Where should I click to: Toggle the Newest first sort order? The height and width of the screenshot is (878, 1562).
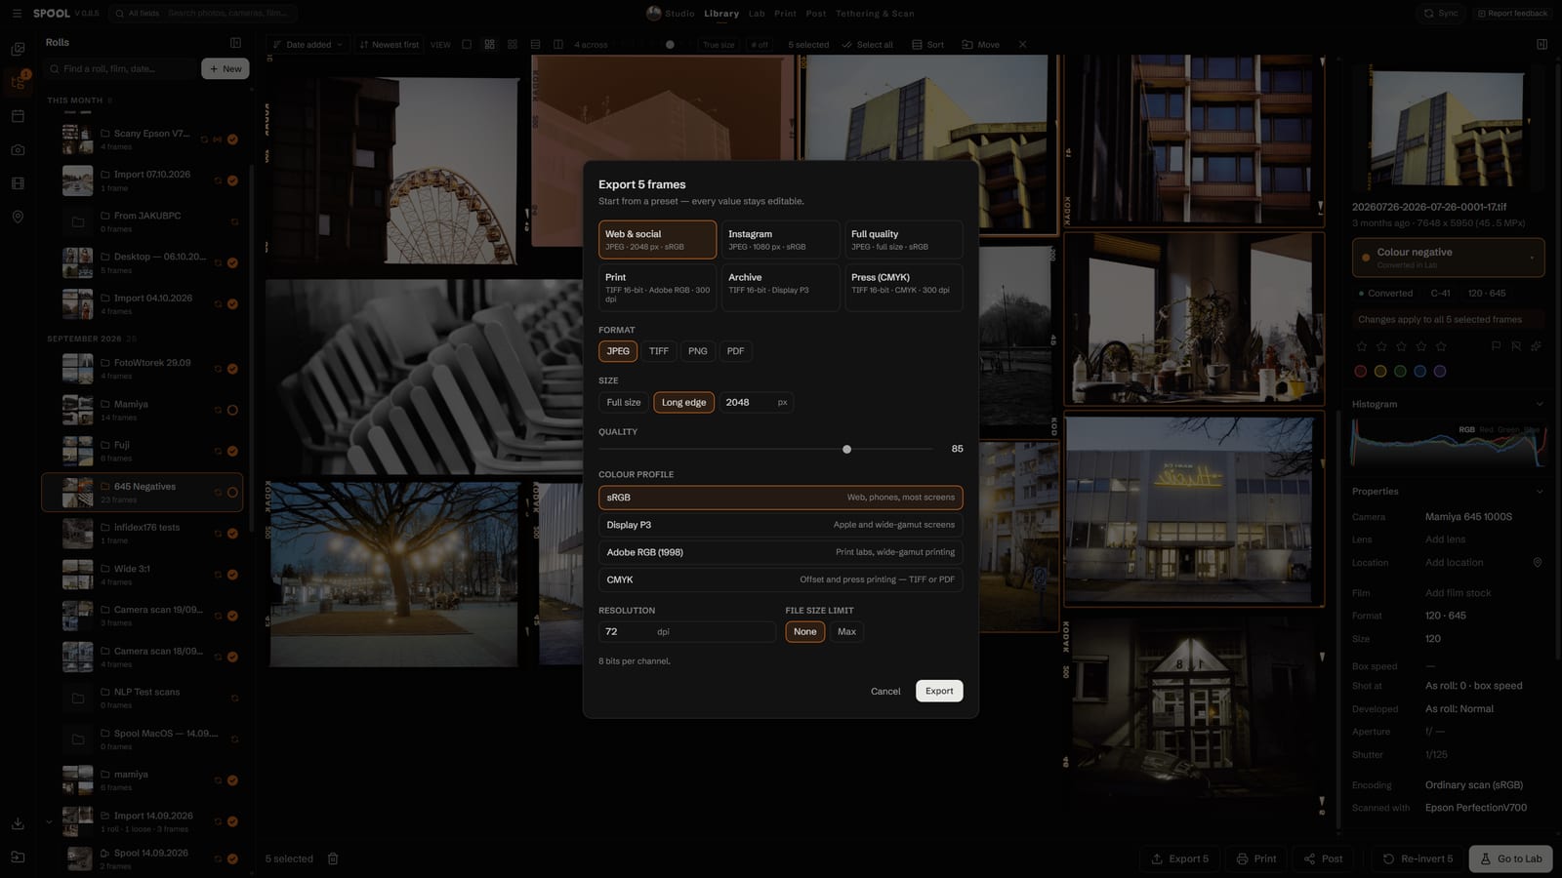click(x=389, y=45)
